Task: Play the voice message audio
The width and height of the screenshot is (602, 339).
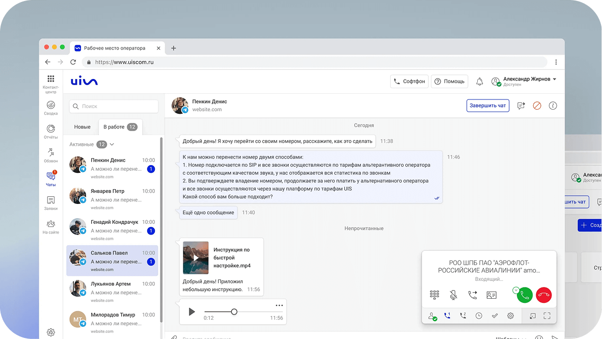Action: pos(191,311)
